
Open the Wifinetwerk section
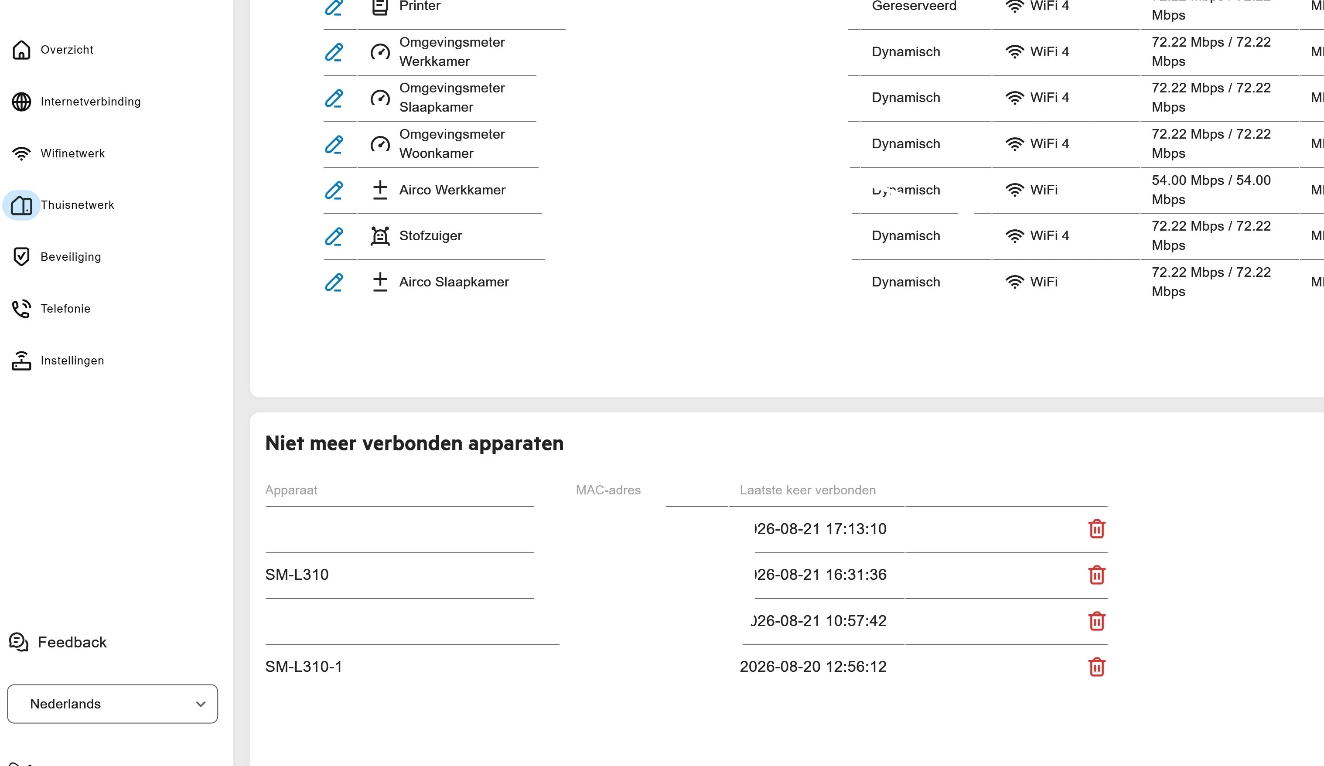[72, 153]
